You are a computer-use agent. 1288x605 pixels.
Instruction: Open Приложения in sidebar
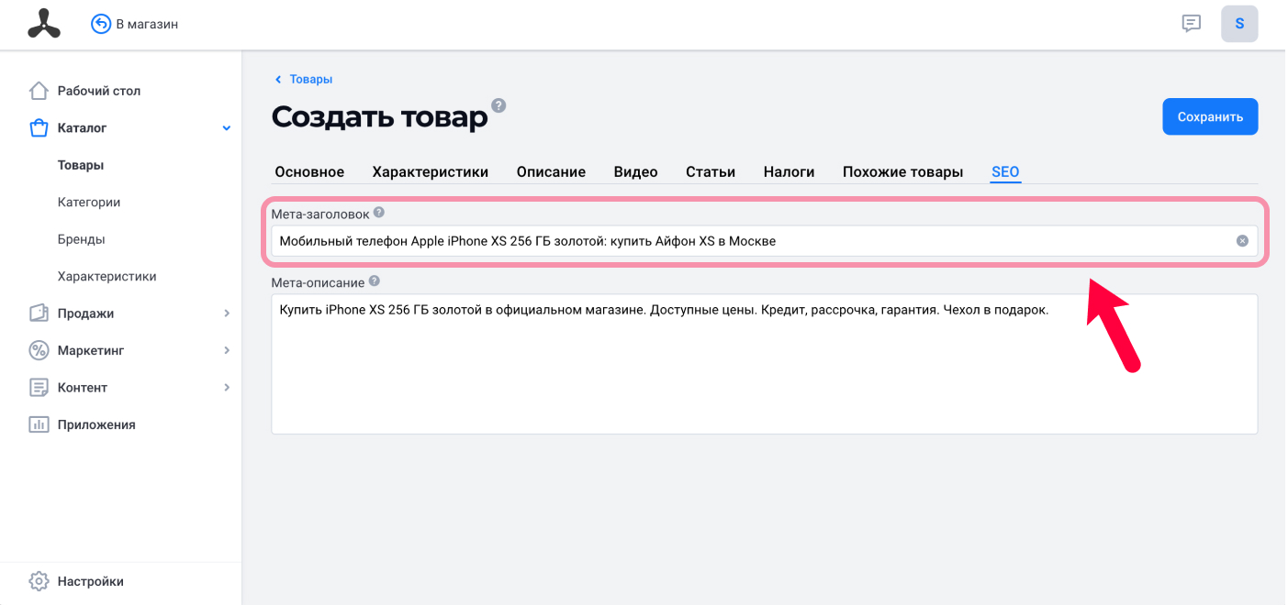pos(96,424)
